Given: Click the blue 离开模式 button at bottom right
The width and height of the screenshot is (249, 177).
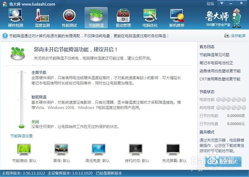Looking at the screenshot, I should 223,161.
